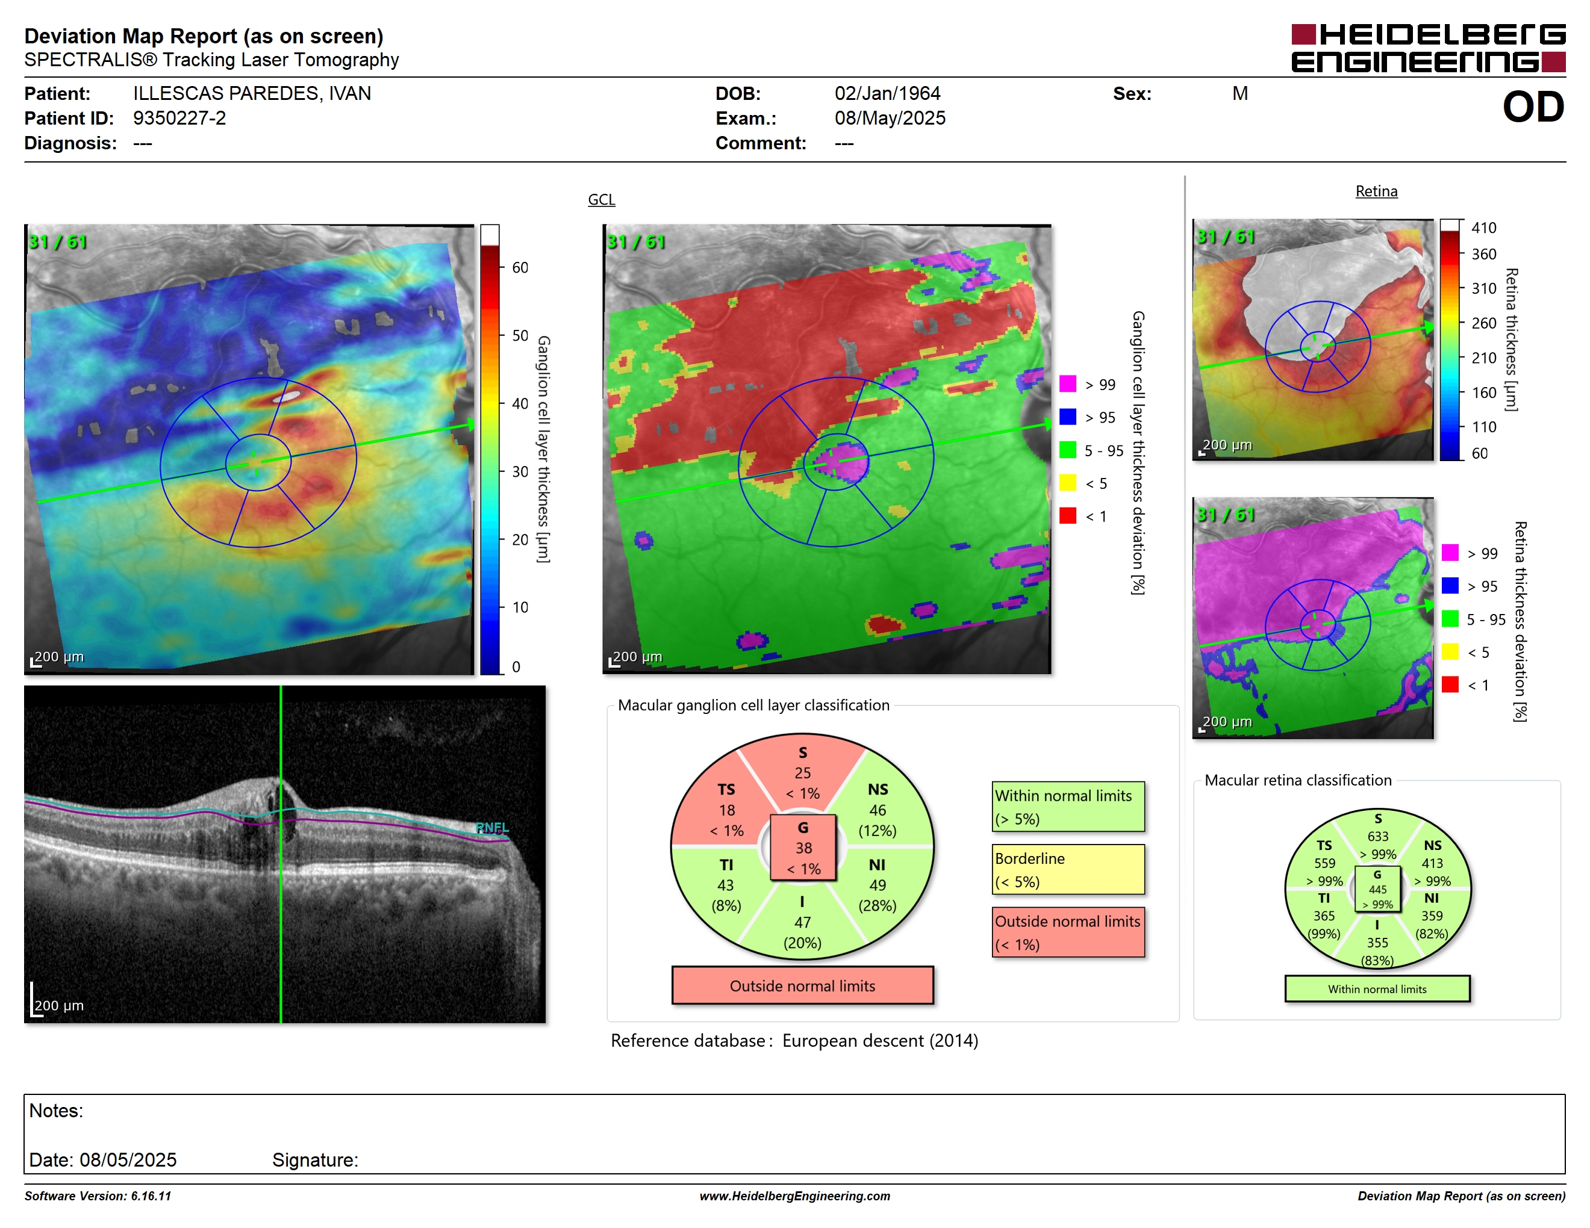Click the TS sector value 559 in retina chart
Image resolution: width=1590 pixels, height=1228 pixels.
pyautogui.click(x=1324, y=863)
